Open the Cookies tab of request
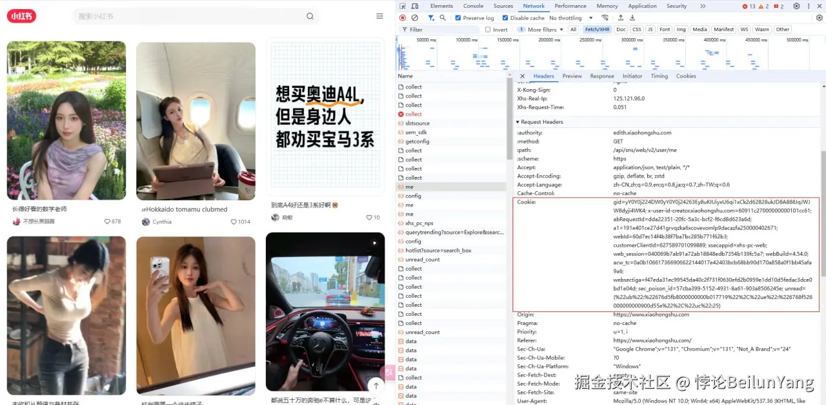The width and height of the screenshot is (826, 405). pos(686,76)
